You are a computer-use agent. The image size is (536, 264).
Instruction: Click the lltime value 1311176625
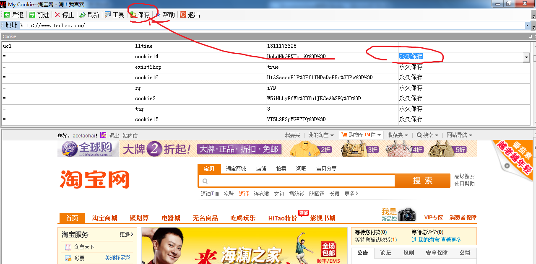(x=281, y=46)
